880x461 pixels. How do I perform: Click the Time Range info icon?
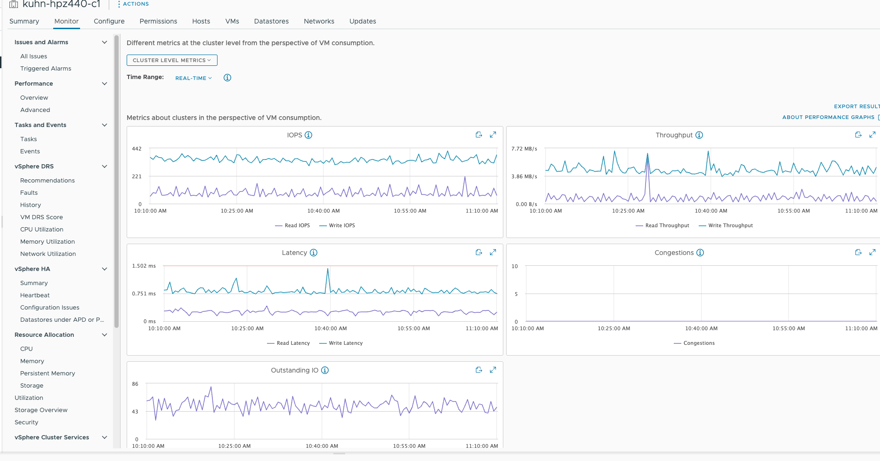pyautogui.click(x=227, y=78)
